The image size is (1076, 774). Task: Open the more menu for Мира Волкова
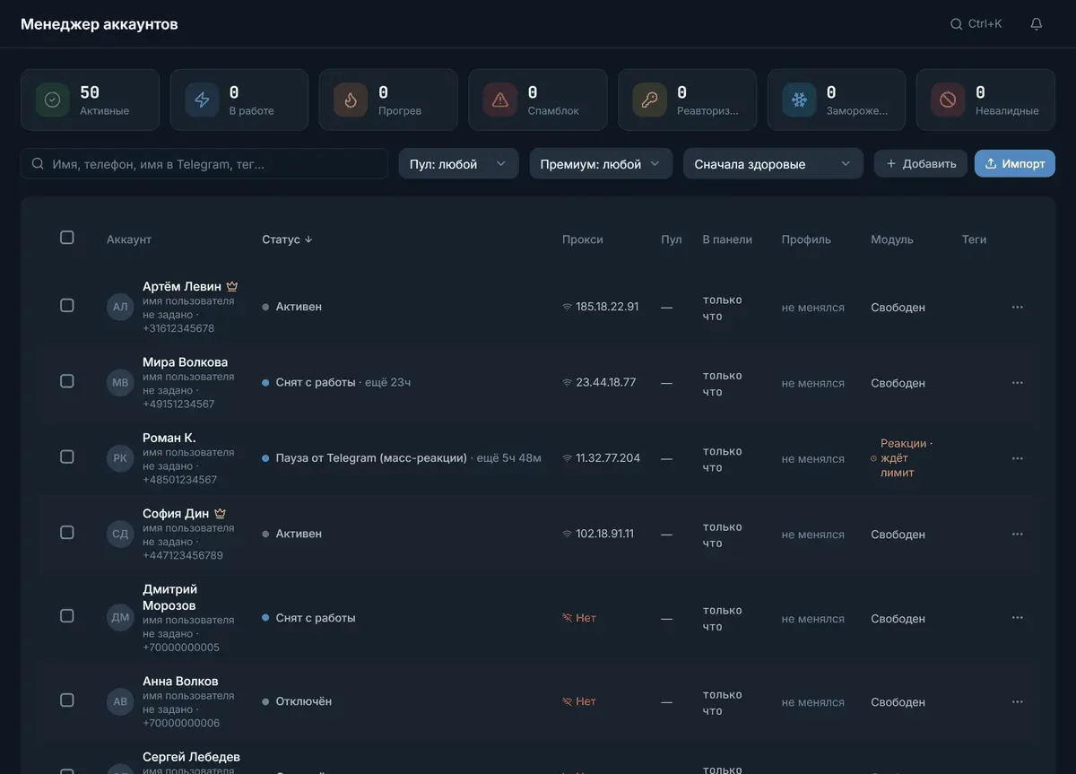[x=1017, y=383]
